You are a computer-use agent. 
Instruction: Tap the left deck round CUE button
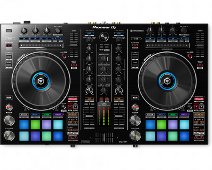point(9,120)
